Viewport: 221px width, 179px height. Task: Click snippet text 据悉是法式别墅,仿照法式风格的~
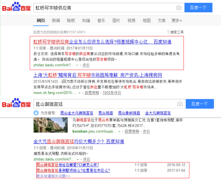(x=61, y=153)
